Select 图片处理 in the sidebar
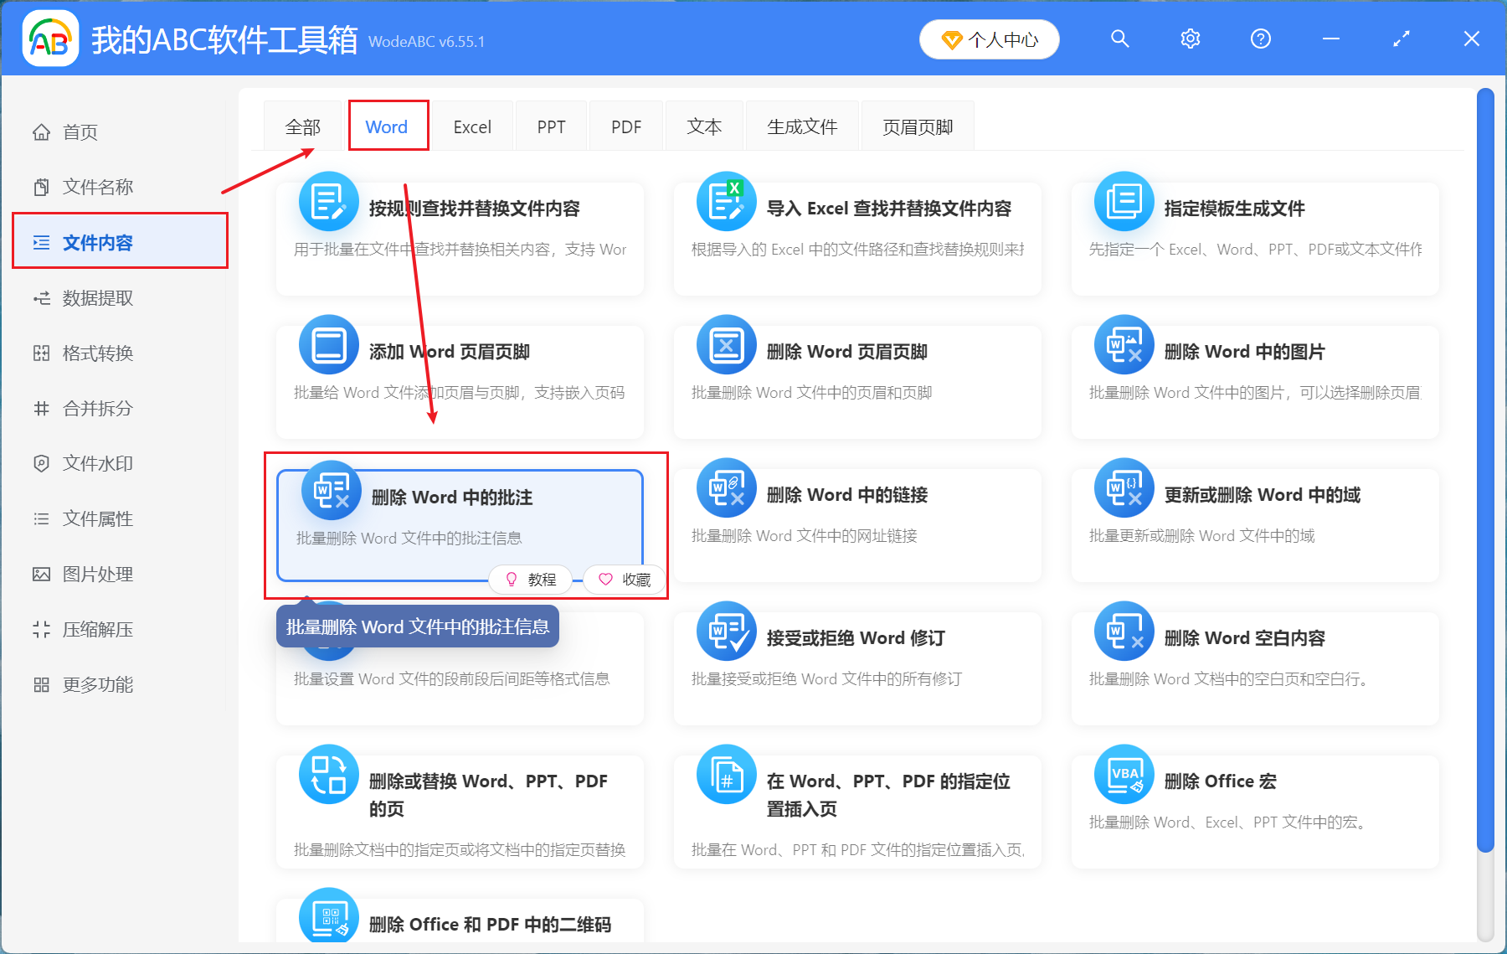Image resolution: width=1507 pixels, height=954 pixels. (x=96, y=574)
